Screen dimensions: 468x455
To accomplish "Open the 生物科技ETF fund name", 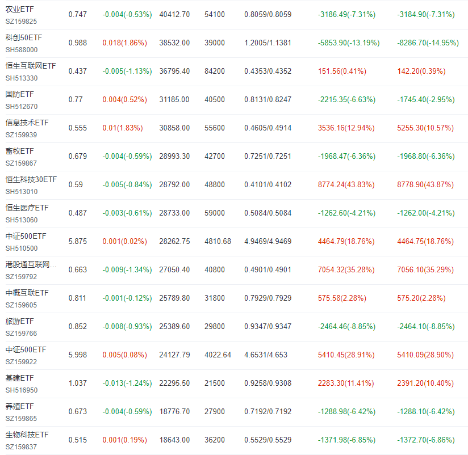I will tap(27, 435).
